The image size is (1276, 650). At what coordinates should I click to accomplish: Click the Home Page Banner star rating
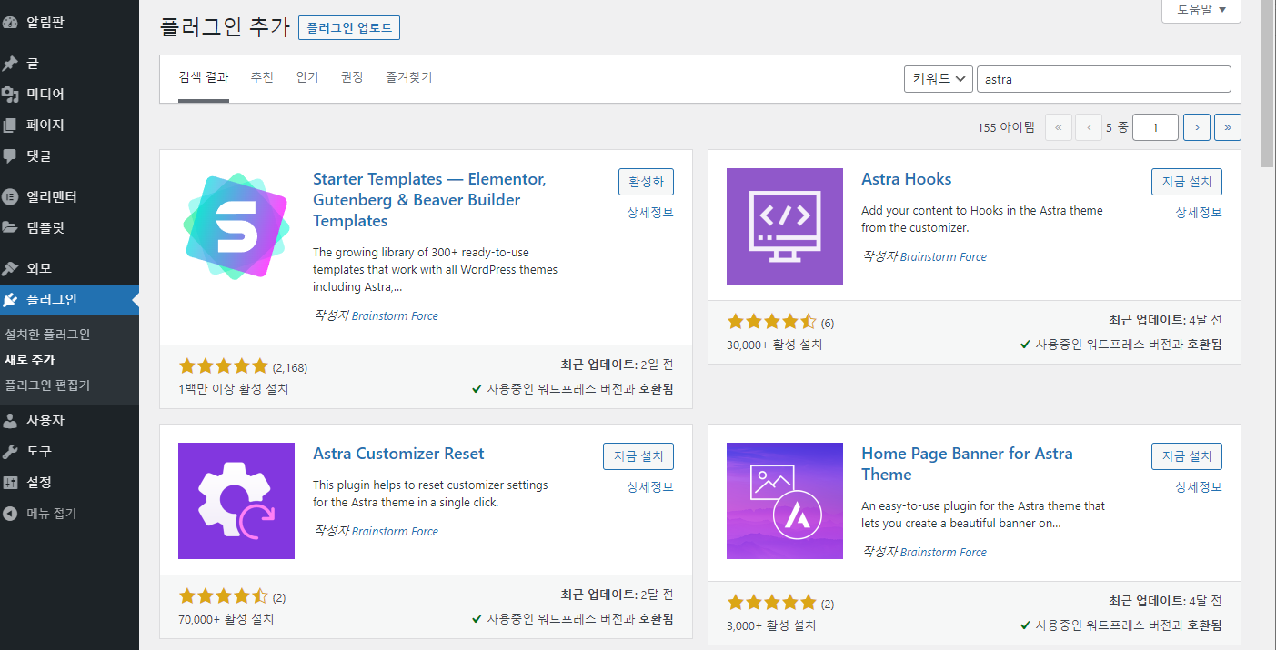[x=772, y=602]
